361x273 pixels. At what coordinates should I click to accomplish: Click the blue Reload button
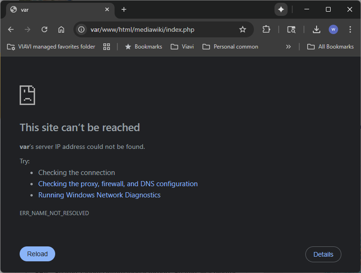[x=37, y=254]
